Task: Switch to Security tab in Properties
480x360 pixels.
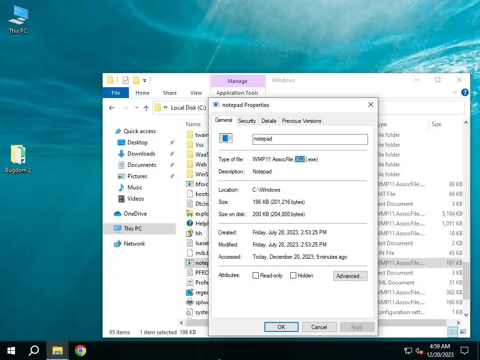Action: click(x=247, y=121)
